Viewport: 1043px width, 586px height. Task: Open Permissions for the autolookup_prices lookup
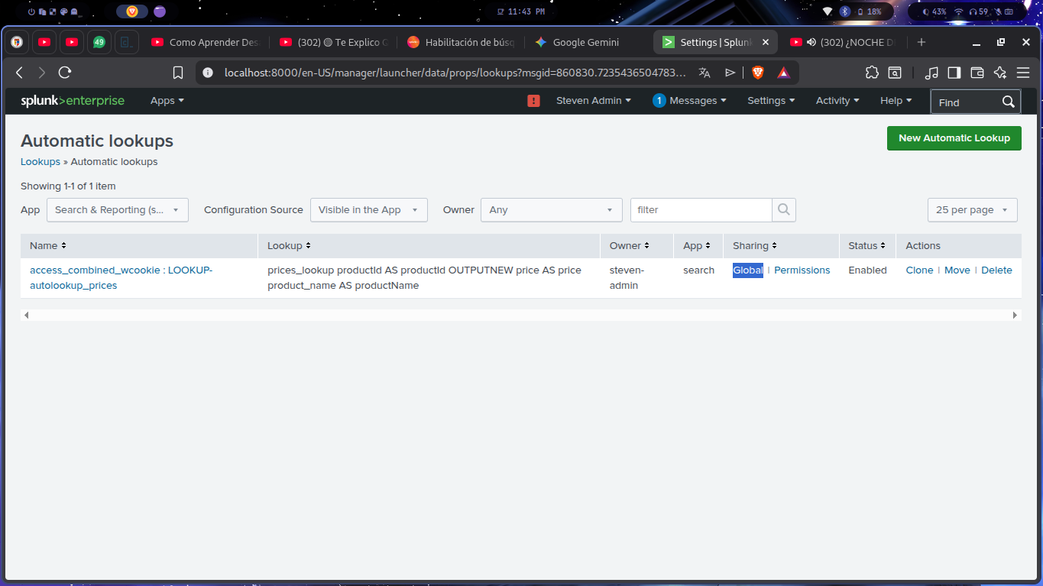coord(802,270)
